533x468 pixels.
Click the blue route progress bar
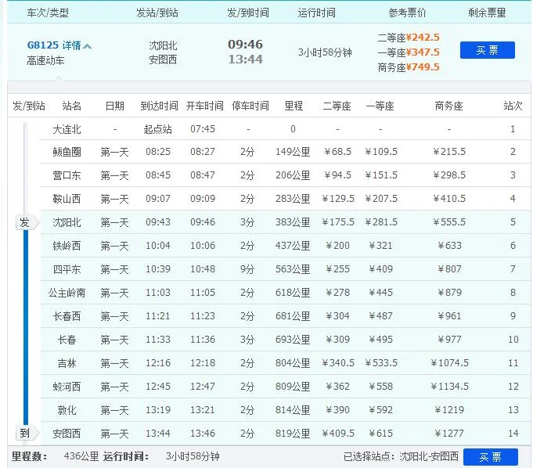[x=26, y=328]
